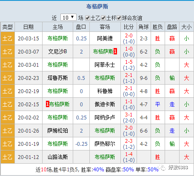Click corner count 9-6
The height and width of the screenshot is (176, 194).
tap(144, 78)
